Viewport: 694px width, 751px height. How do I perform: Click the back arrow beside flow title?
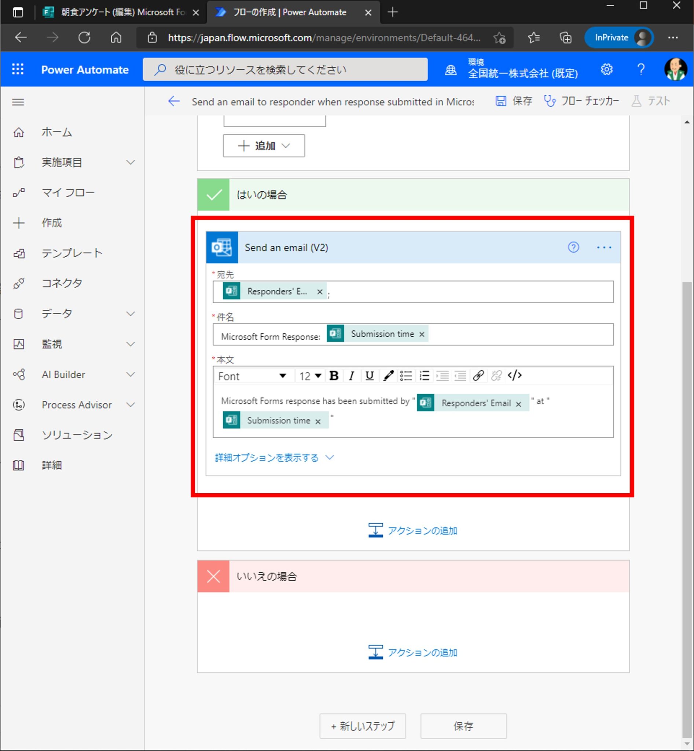pos(174,101)
